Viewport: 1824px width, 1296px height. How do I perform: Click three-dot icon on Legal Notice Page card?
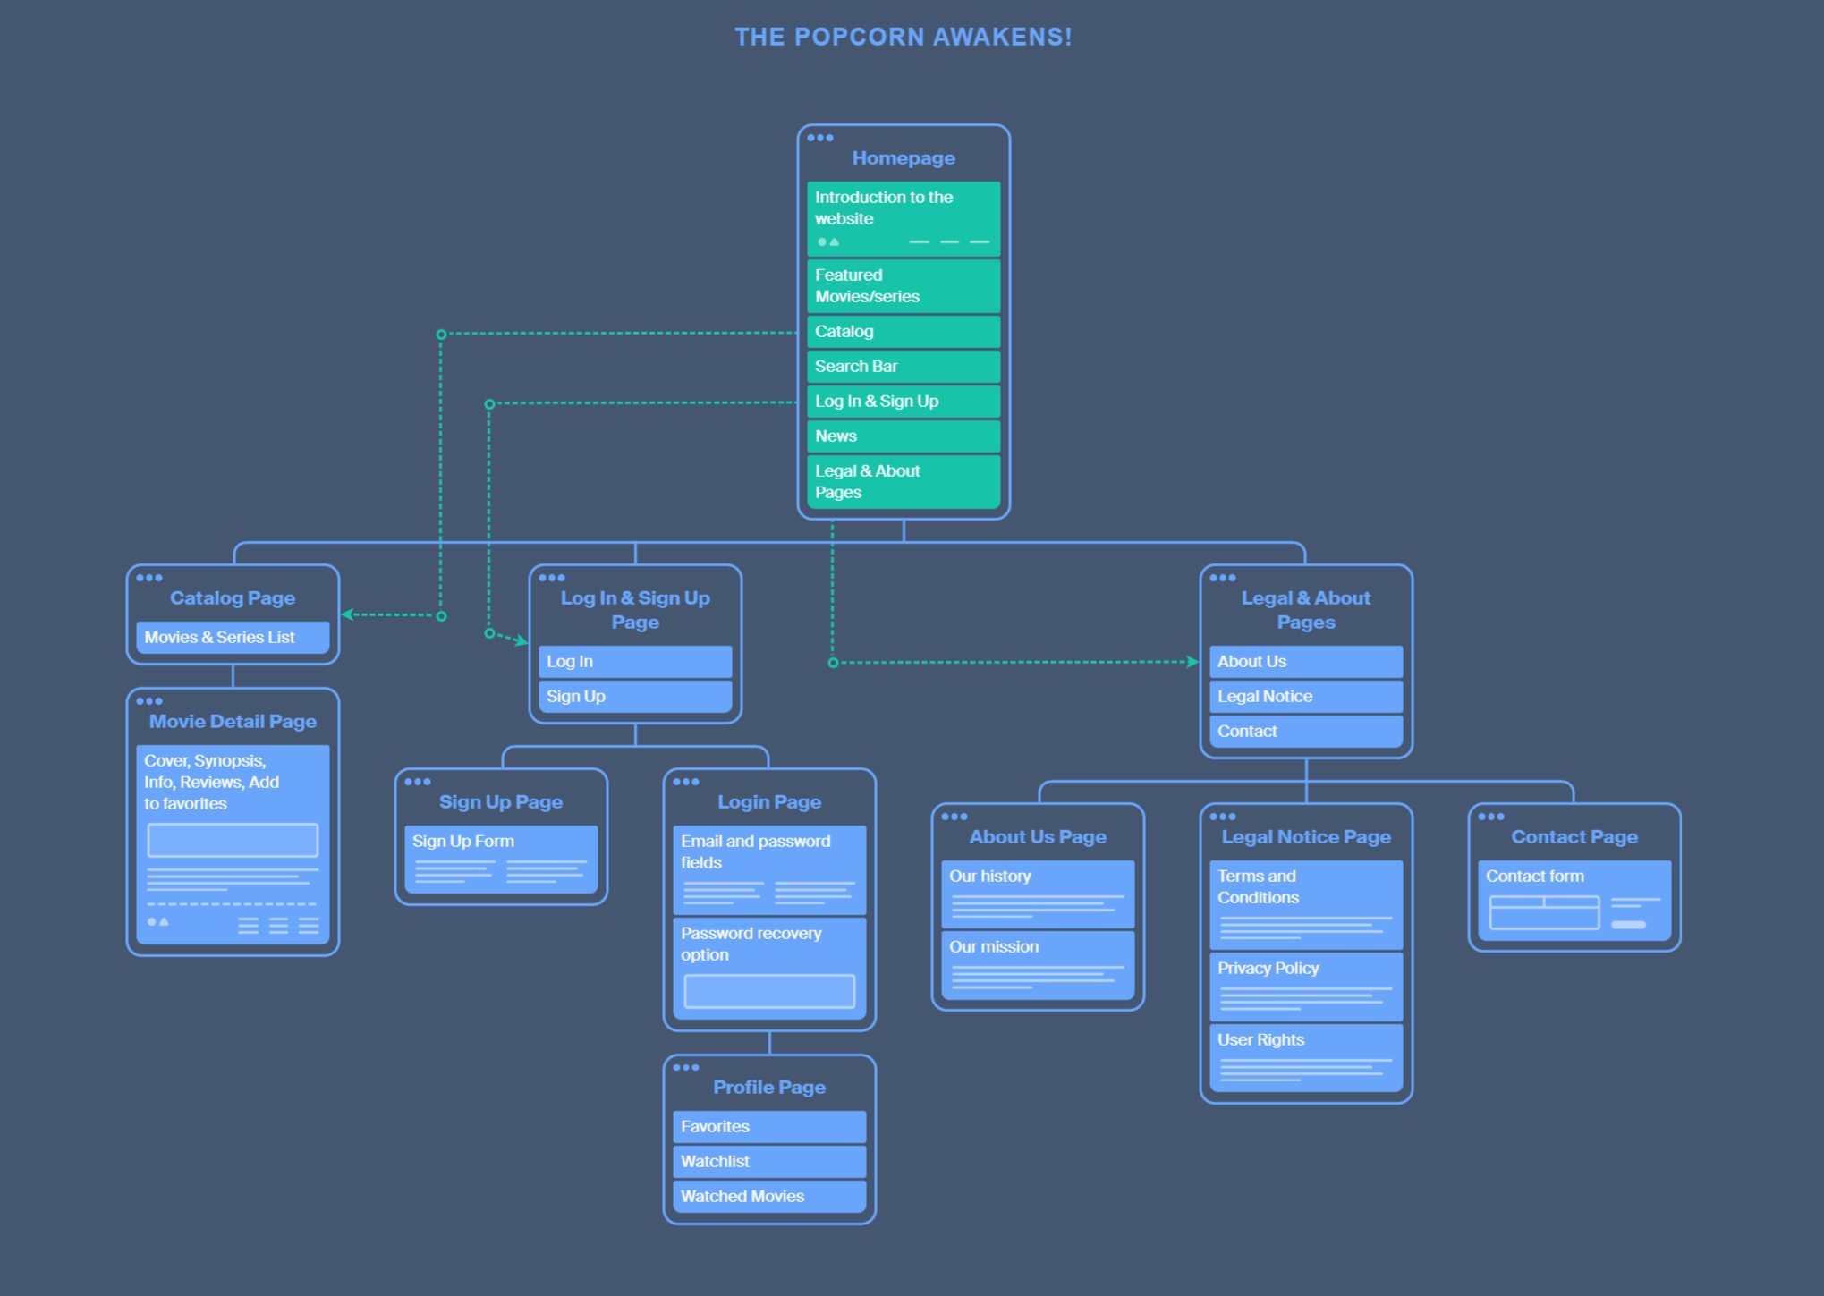[x=1223, y=817]
